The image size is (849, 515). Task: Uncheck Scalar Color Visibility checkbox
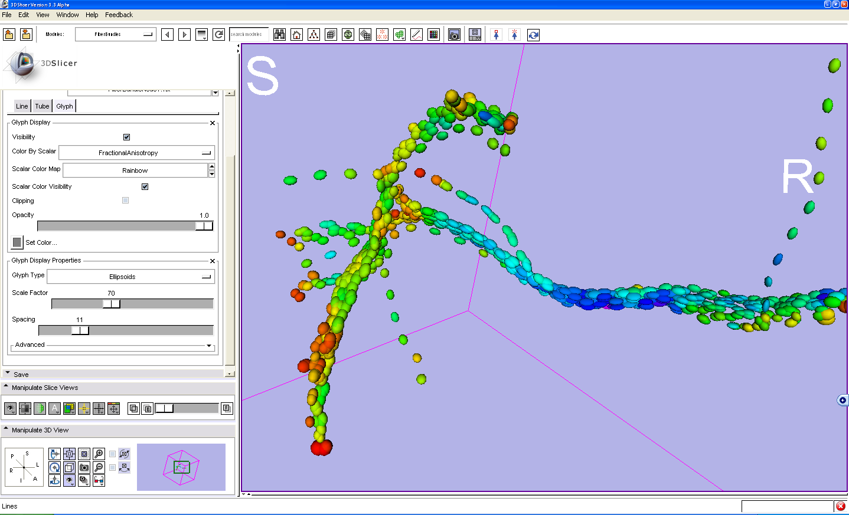[145, 186]
